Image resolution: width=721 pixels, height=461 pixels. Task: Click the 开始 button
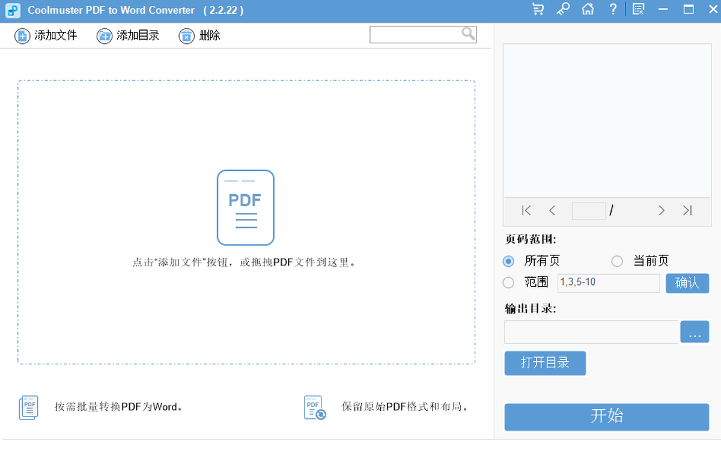point(607,417)
